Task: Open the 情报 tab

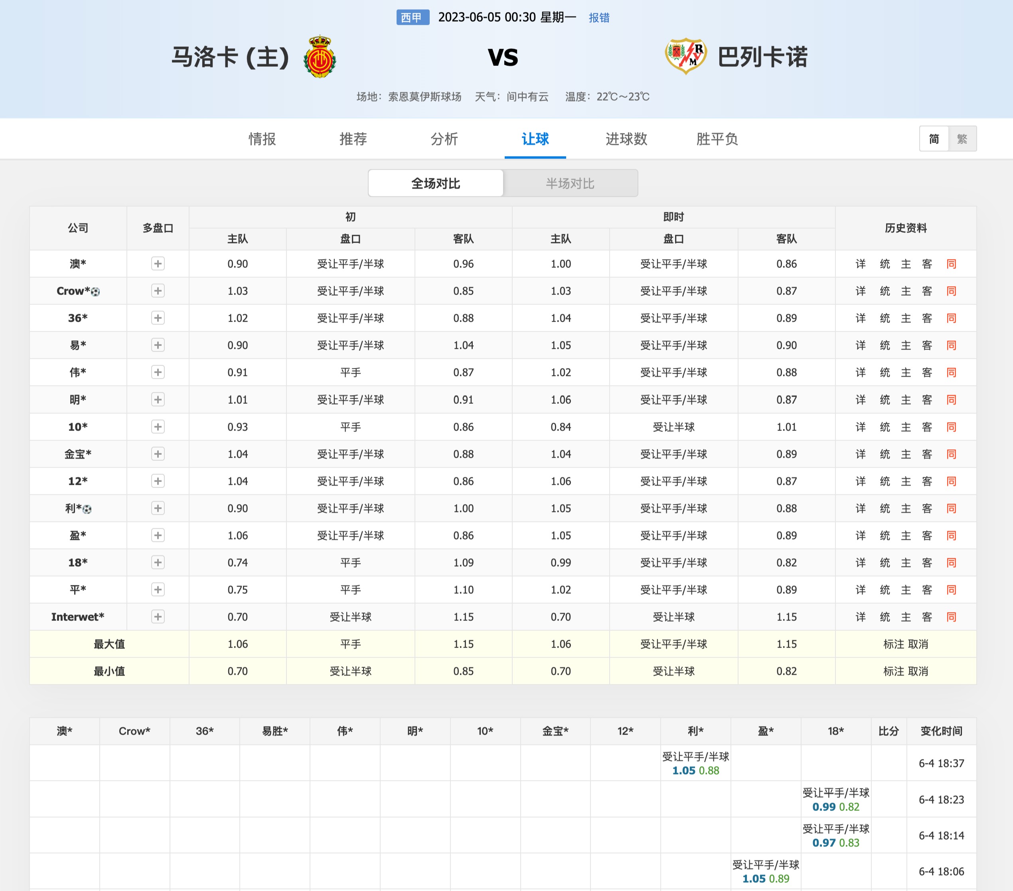Action: [262, 139]
